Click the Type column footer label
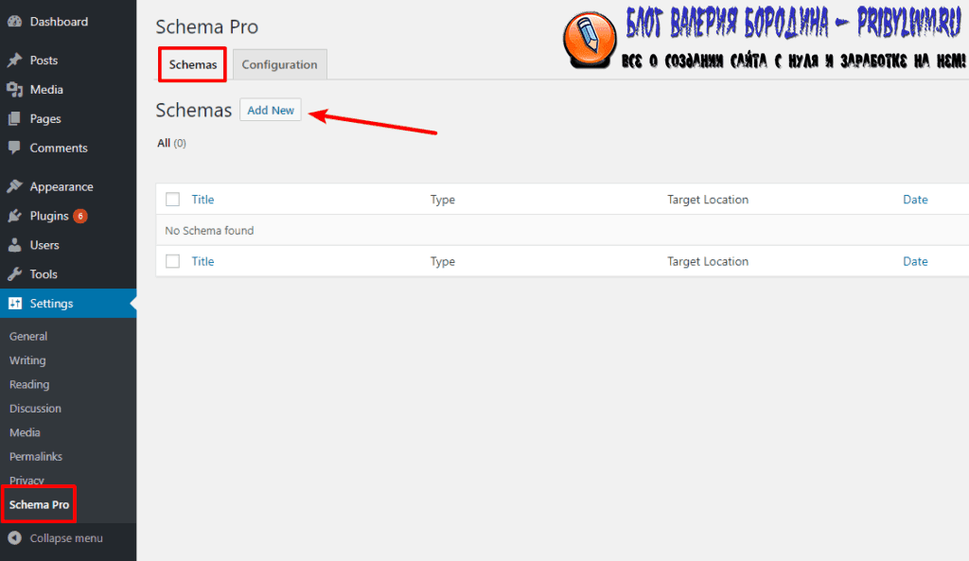969x561 pixels. [443, 261]
